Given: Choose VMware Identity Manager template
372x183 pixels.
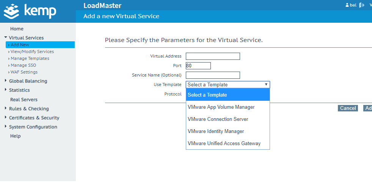Looking at the screenshot, I should click(x=228, y=131).
